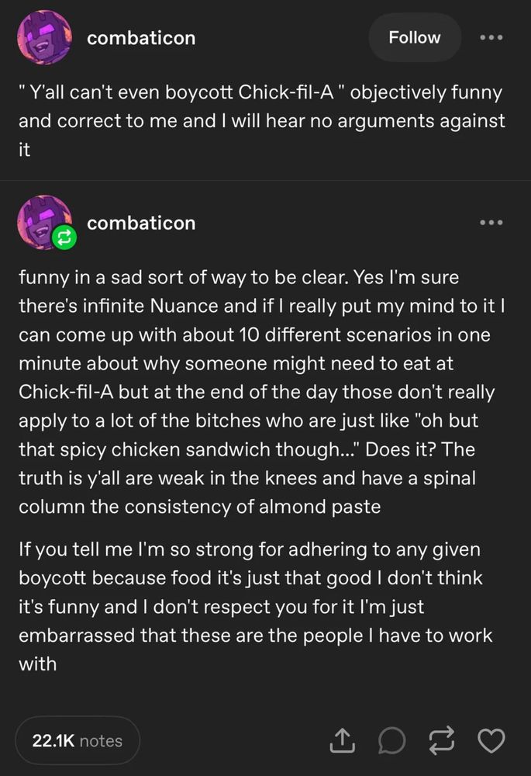531x776 pixels.
Task: Tap the Share upload icon
Action: click(341, 741)
